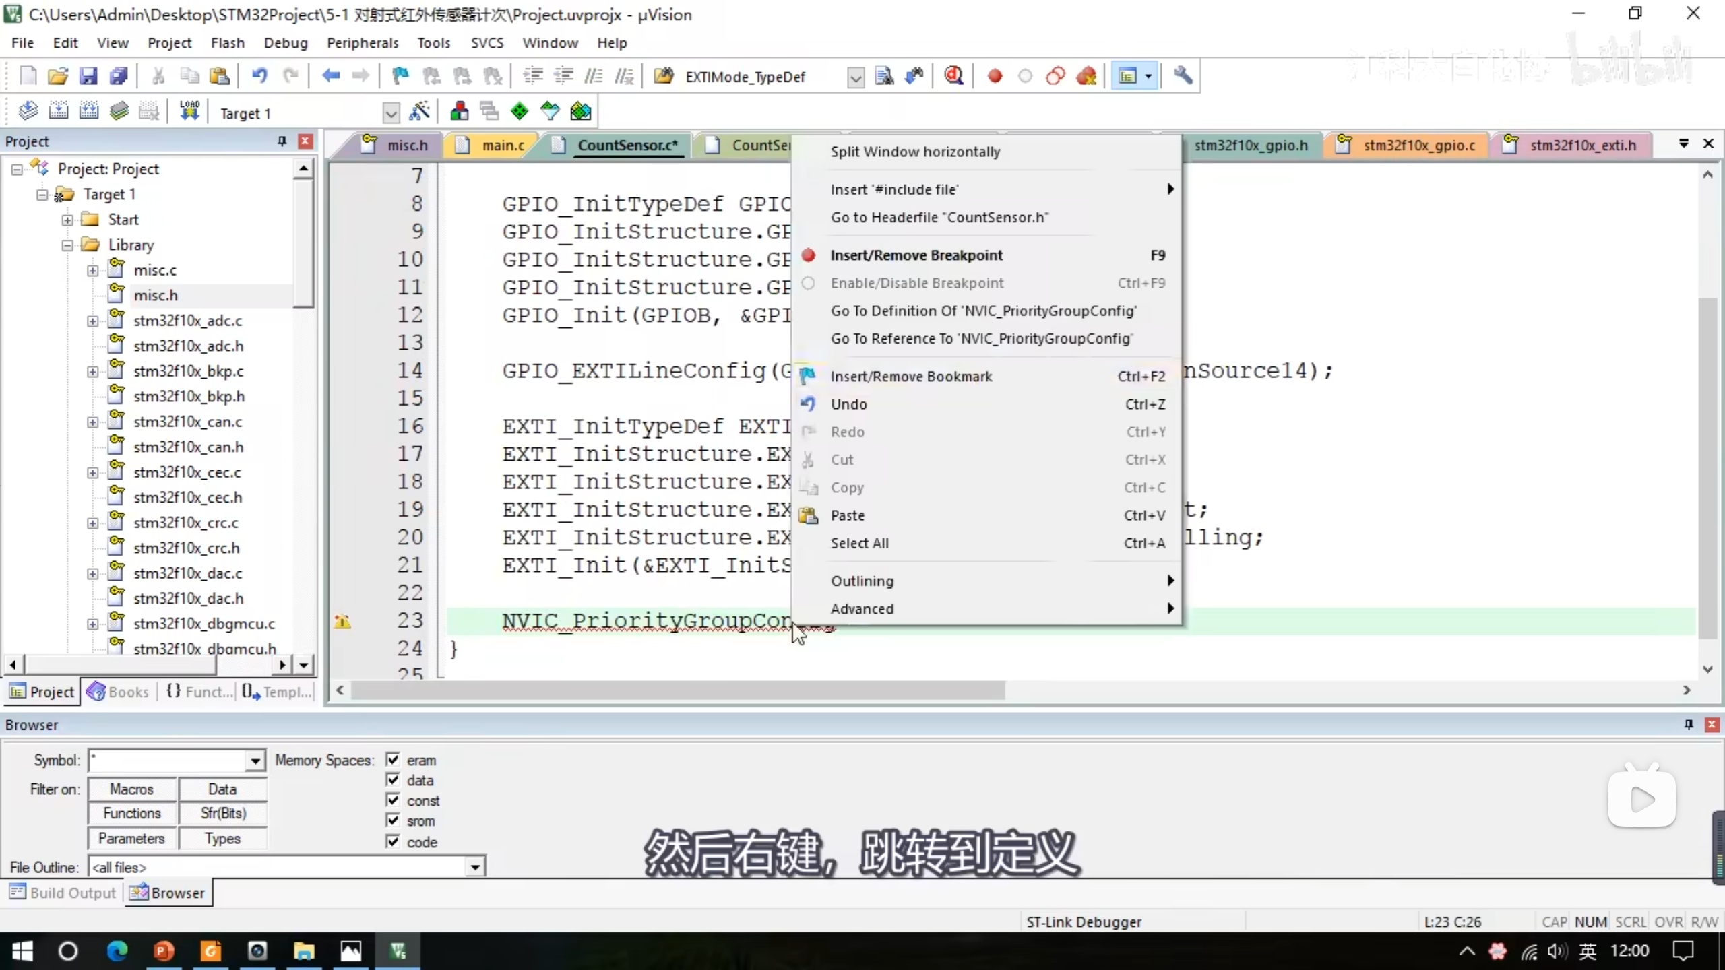Click the Macros filter button
Viewport: 1725px width, 970px height.
pos(132,789)
